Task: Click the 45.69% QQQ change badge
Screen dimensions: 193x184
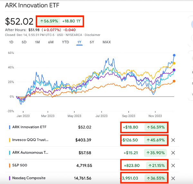Action: point(155,140)
